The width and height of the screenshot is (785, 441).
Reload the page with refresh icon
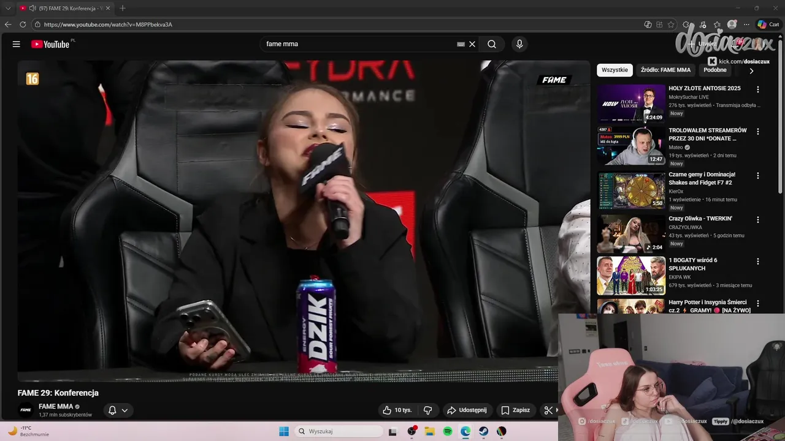tap(23, 24)
